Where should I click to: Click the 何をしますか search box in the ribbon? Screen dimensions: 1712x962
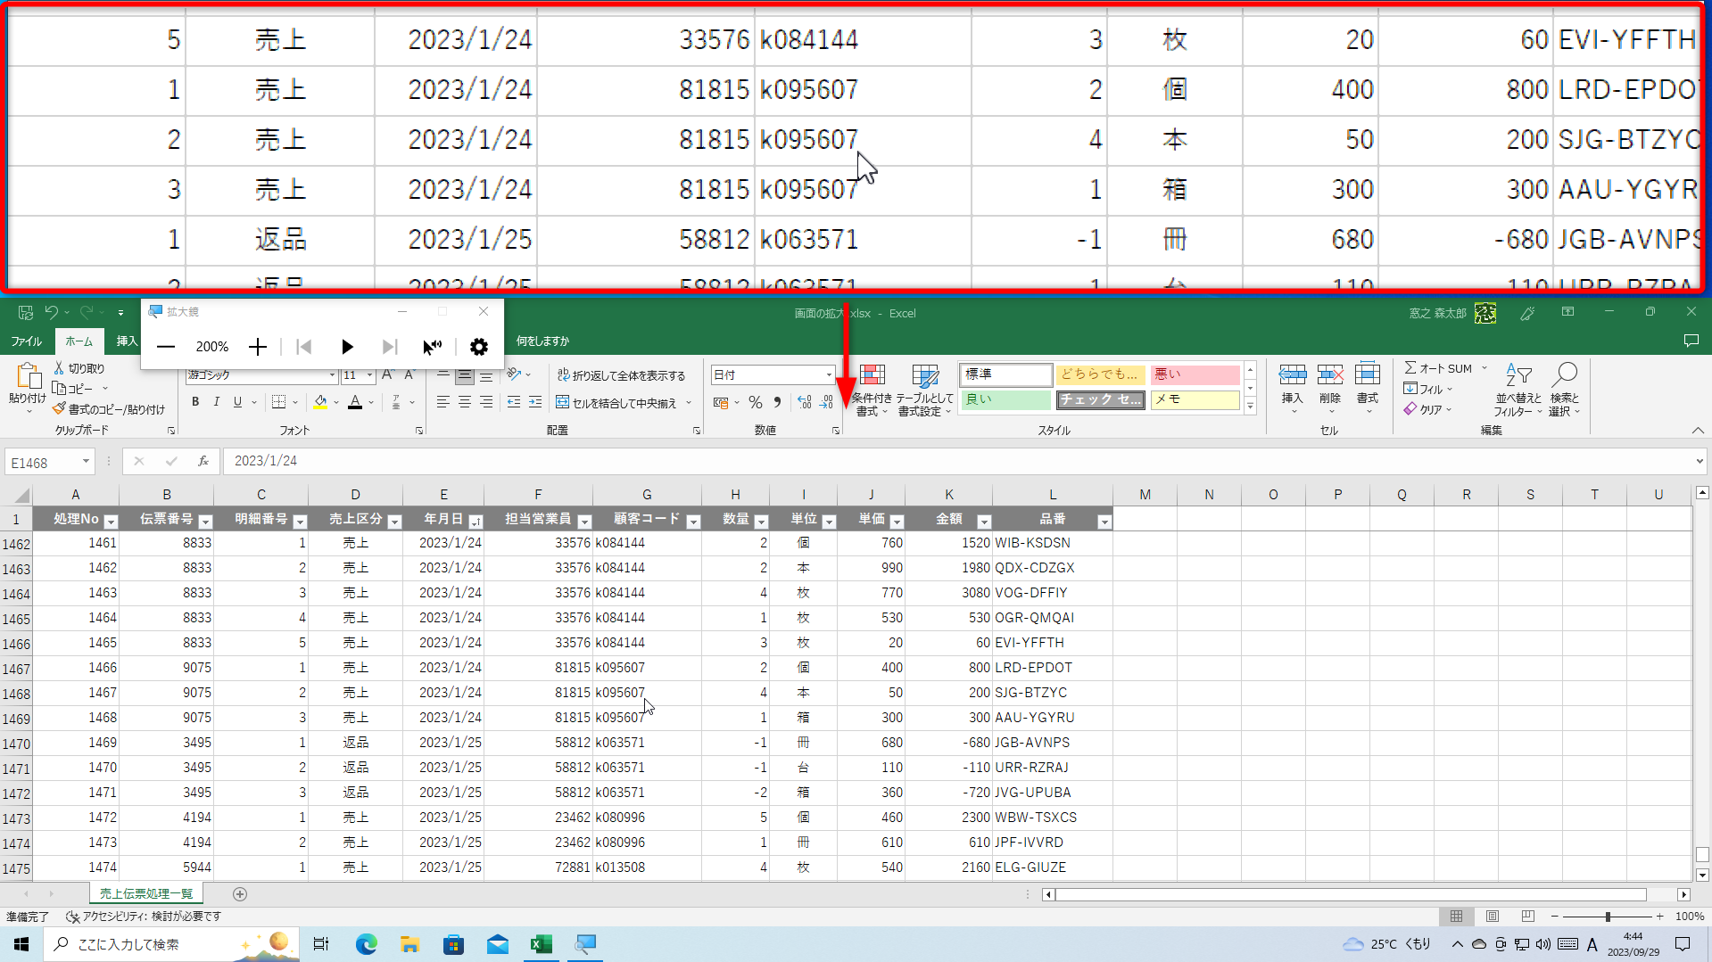(542, 341)
